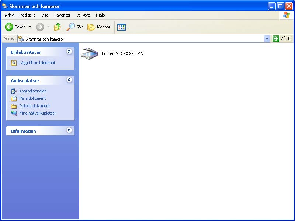
Task: Click the Gå till button label
Action: (x=285, y=39)
